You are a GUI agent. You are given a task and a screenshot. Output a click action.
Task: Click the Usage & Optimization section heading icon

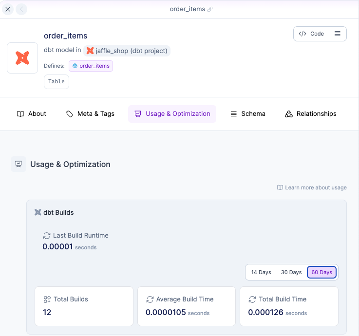[18, 164]
